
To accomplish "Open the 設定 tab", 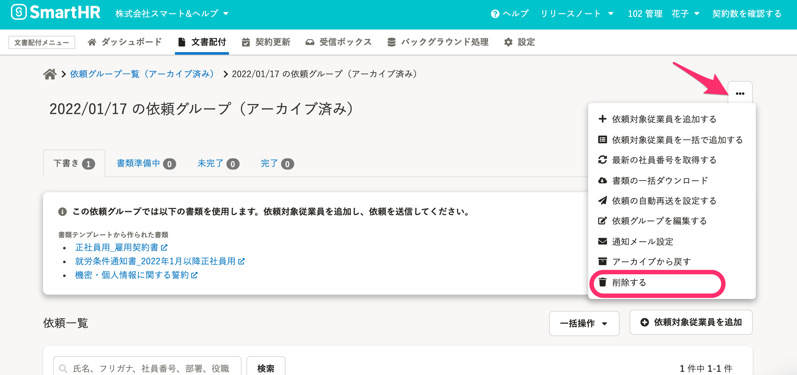I will click(519, 42).
